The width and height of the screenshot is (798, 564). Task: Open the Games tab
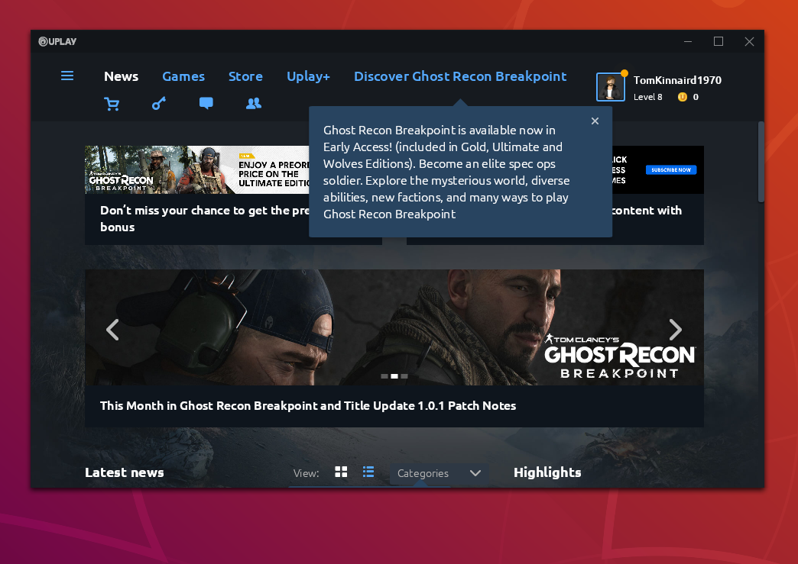point(183,76)
